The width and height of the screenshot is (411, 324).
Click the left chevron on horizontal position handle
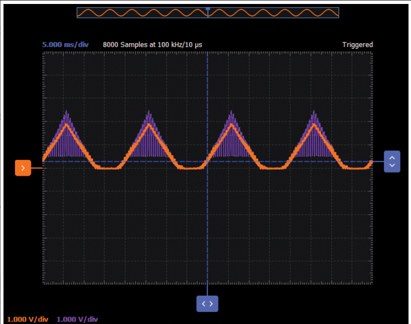(203, 304)
